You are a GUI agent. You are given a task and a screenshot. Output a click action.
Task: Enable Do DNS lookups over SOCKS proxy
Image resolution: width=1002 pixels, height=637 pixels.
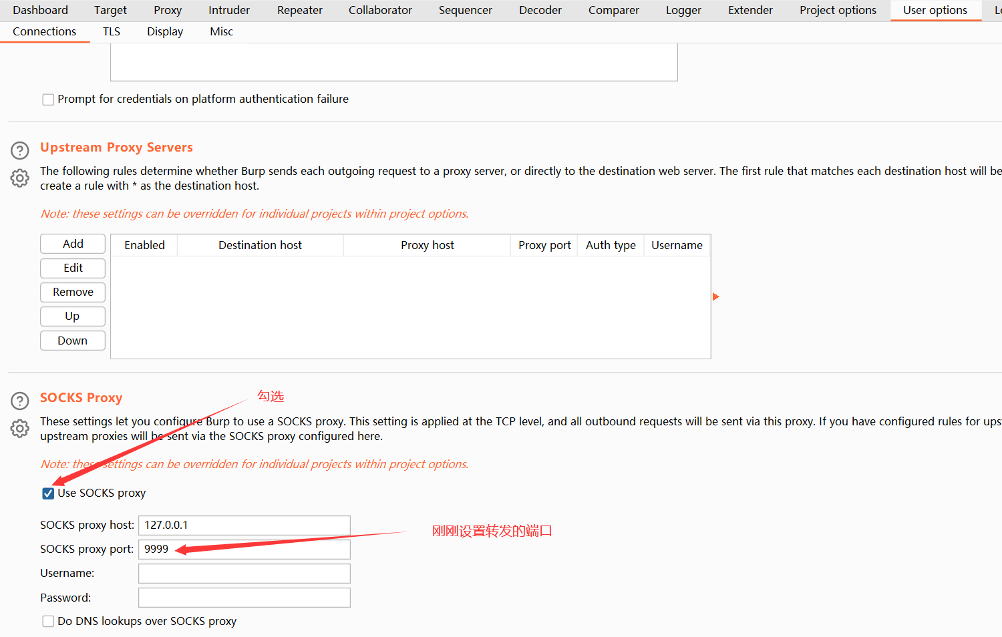point(48,622)
